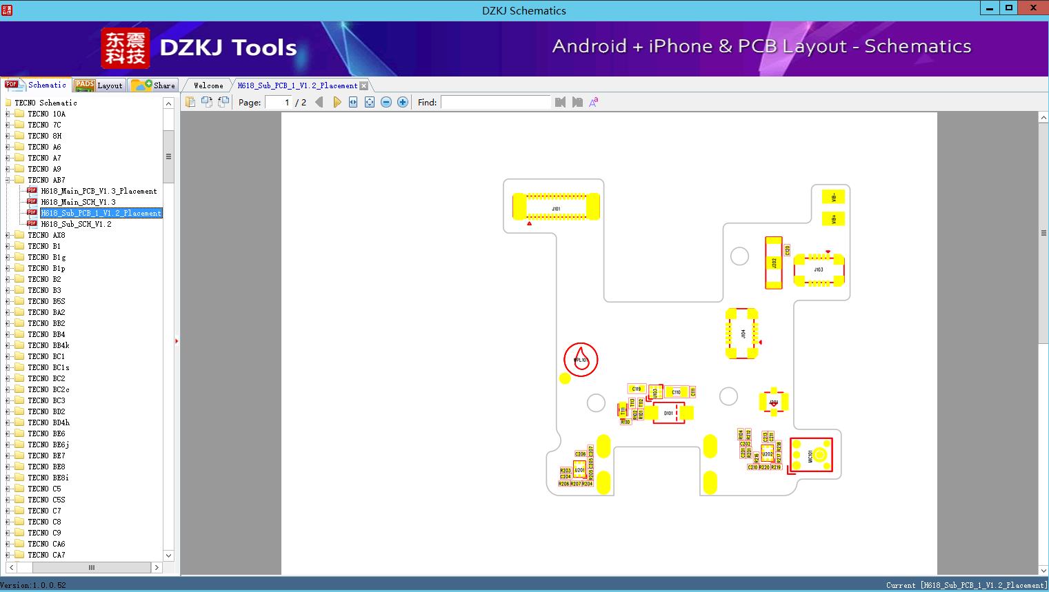Viewport: 1049px width, 592px height.
Task: Switch to the Layout tab
Action: pos(99,85)
